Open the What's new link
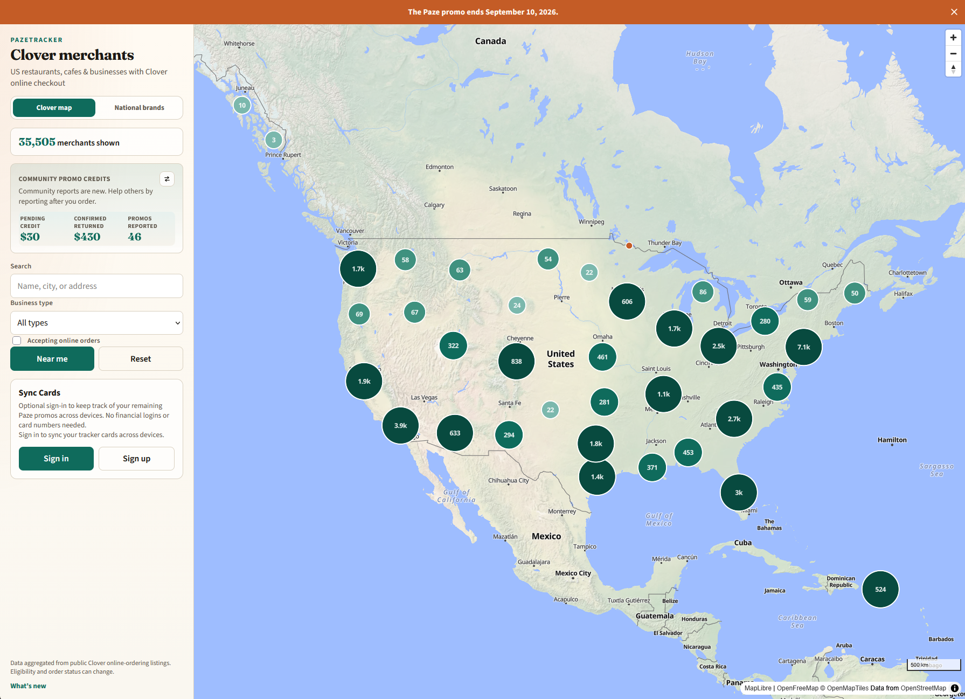Viewport: 965px width, 699px height. pyautogui.click(x=28, y=686)
